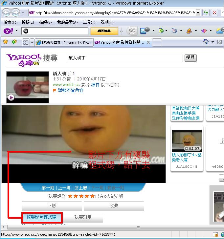Viewport: 224px width, 239px height.
Task: Open 煩人的柳丁4~聖誕老人篇 link
Action: coord(187,157)
